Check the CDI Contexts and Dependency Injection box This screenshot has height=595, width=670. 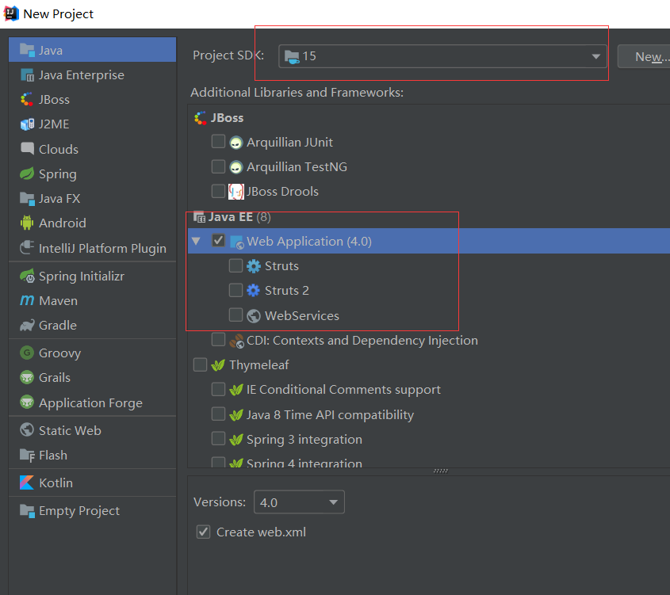pyautogui.click(x=218, y=339)
